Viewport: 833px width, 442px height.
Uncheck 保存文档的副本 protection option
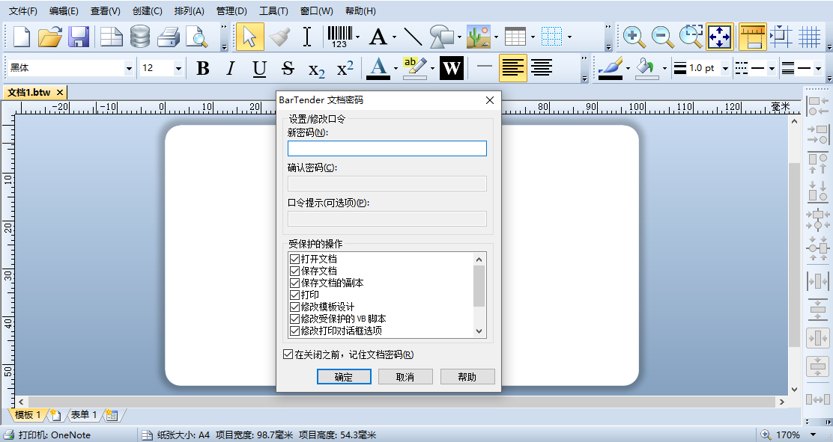point(295,283)
